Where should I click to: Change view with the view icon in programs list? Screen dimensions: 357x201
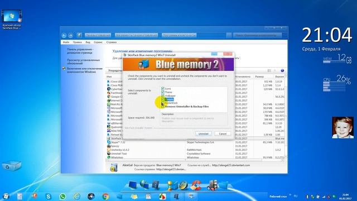269,71
